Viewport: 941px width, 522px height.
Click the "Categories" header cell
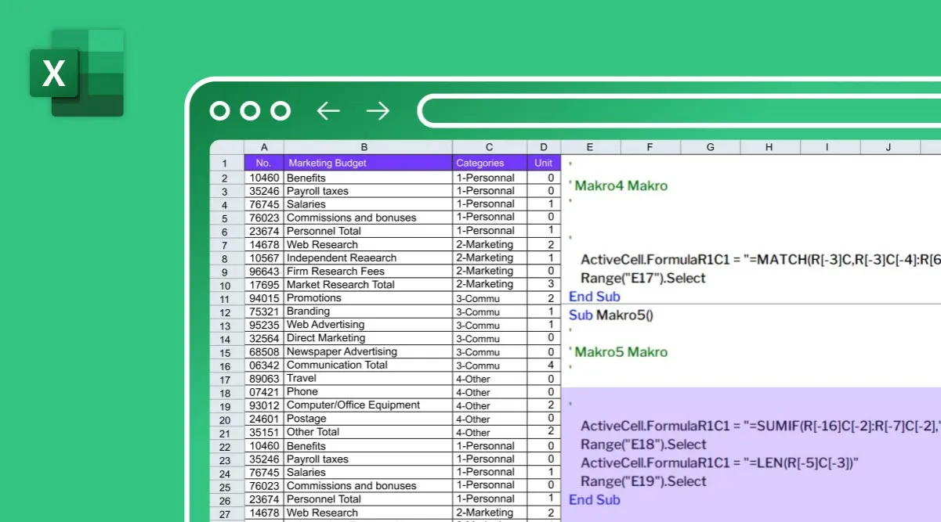pos(490,163)
